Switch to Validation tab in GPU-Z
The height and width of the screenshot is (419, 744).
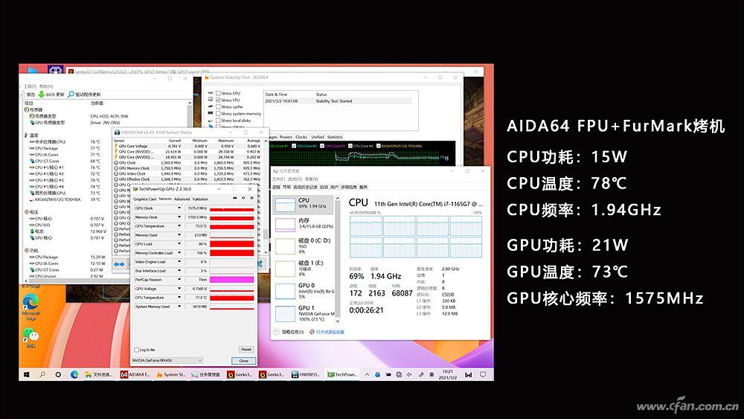coord(200,199)
